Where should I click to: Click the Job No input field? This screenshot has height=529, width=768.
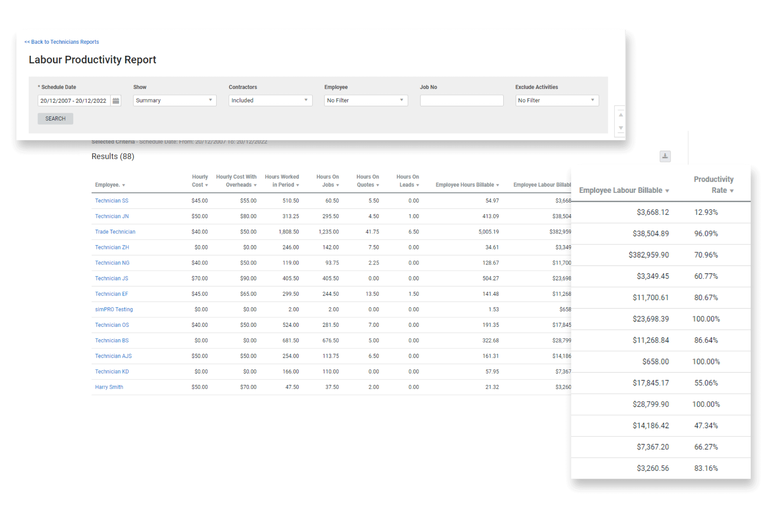click(x=461, y=101)
